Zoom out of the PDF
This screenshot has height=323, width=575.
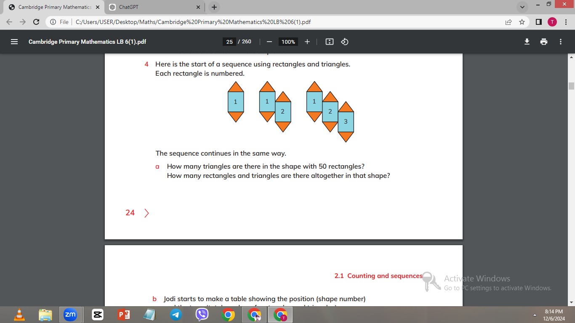tap(269, 42)
